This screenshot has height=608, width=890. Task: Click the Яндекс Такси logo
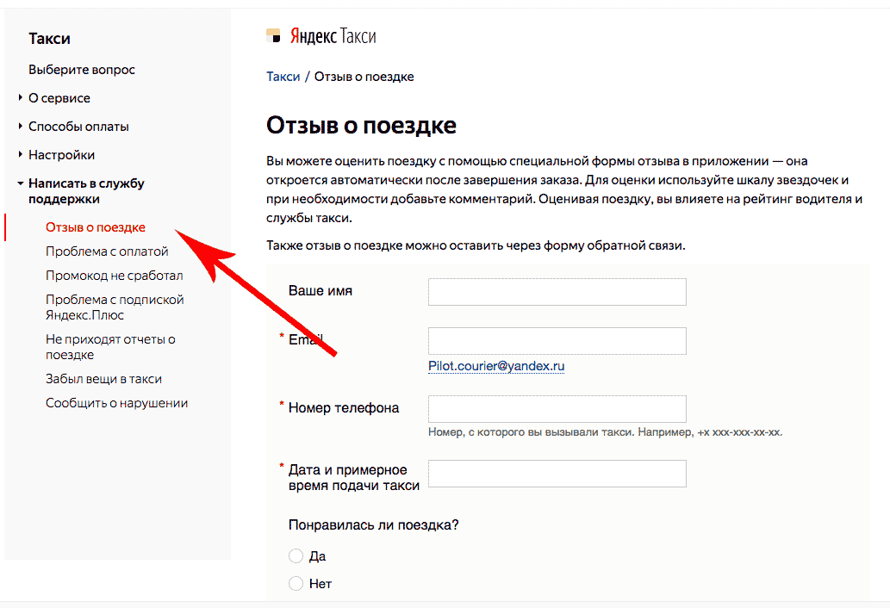pyautogui.click(x=321, y=36)
